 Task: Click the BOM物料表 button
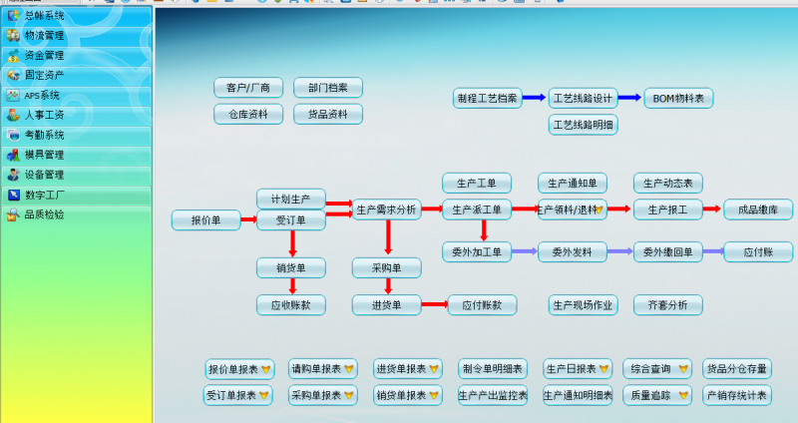coord(678,98)
